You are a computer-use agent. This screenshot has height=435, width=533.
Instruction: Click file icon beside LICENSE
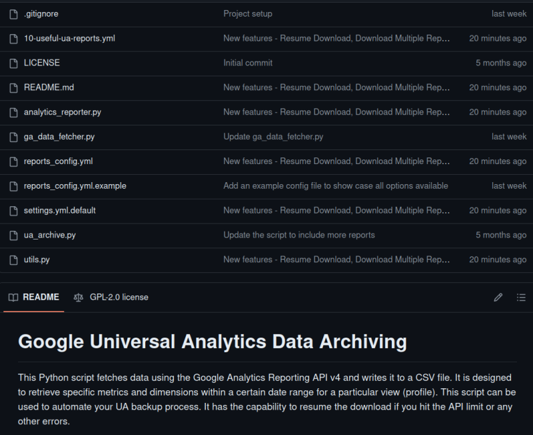point(13,63)
